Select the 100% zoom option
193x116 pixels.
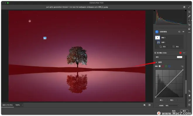pyautogui.click(x=18, y=105)
